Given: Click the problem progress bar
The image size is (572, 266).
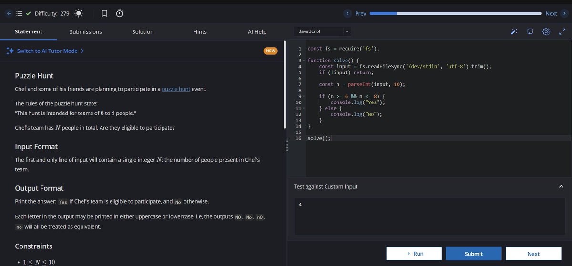Looking at the screenshot, I should tap(456, 13).
